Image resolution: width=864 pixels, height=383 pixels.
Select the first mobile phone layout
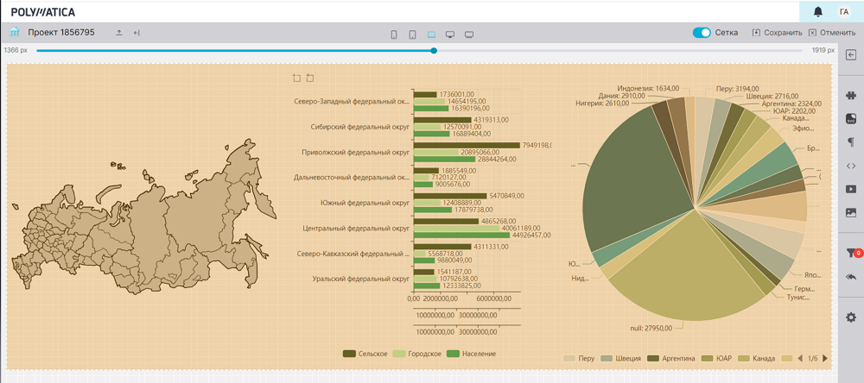click(x=394, y=35)
